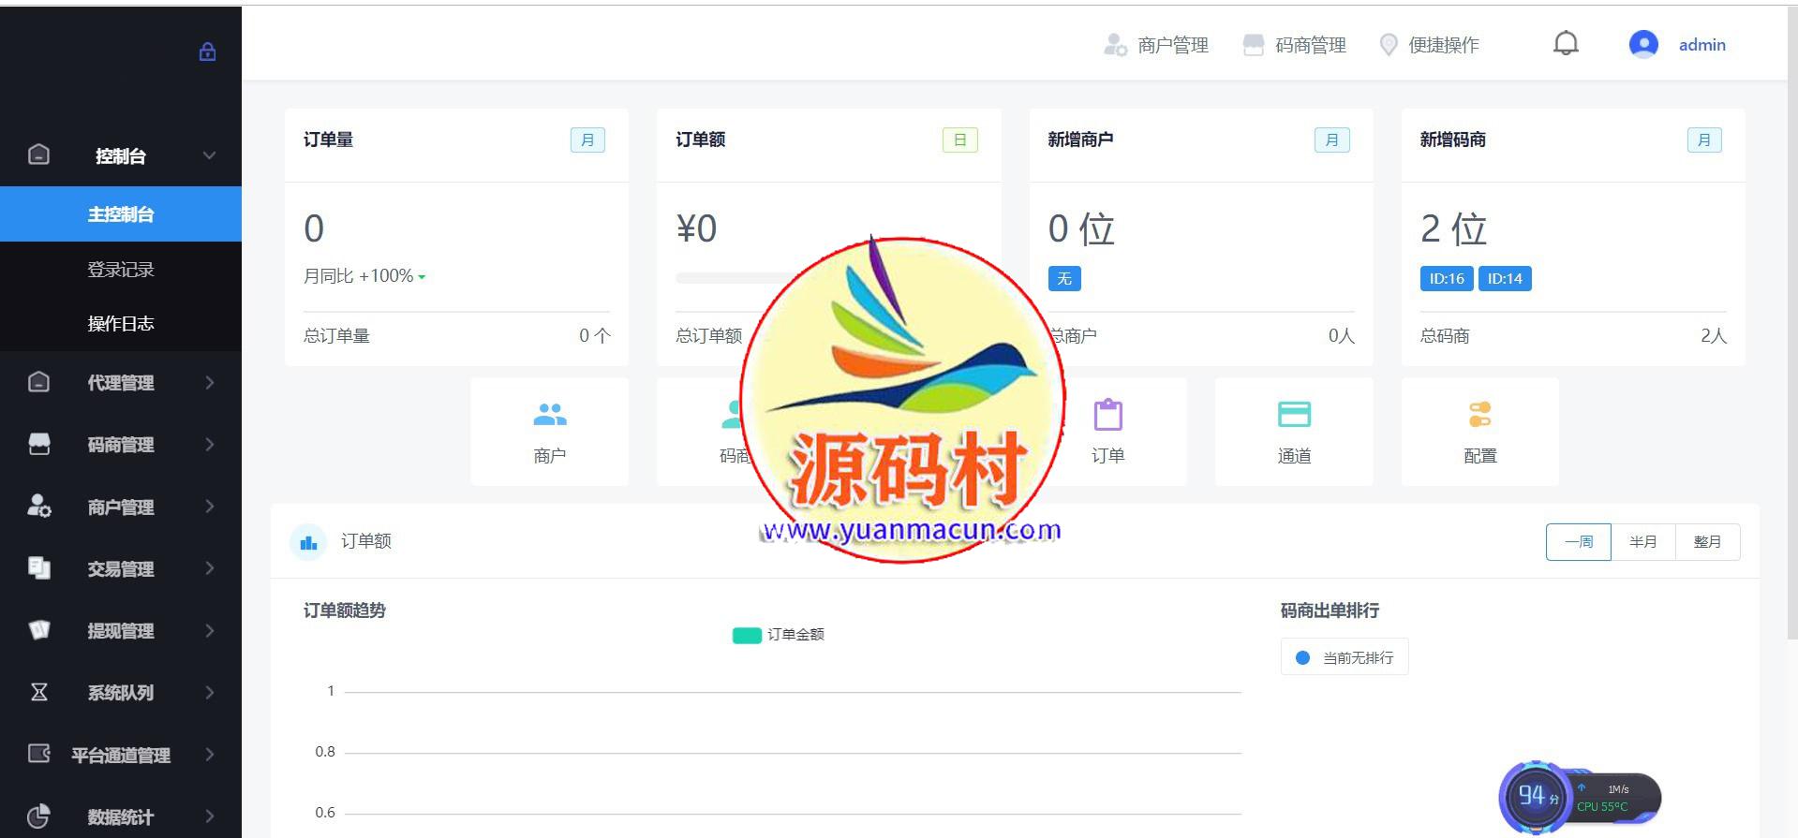Switch chart range to 半月
The width and height of the screenshot is (1798, 838).
pyautogui.click(x=1642, y=542)
